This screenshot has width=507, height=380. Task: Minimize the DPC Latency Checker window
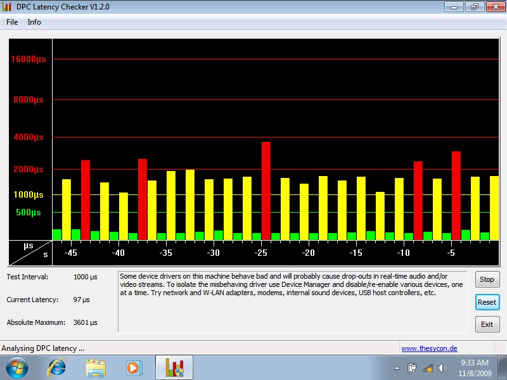[x=454, y=7]
